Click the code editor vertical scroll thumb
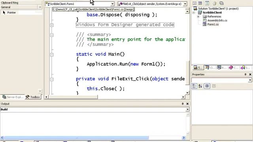This screenshot has height=142, width=253. 187,73
